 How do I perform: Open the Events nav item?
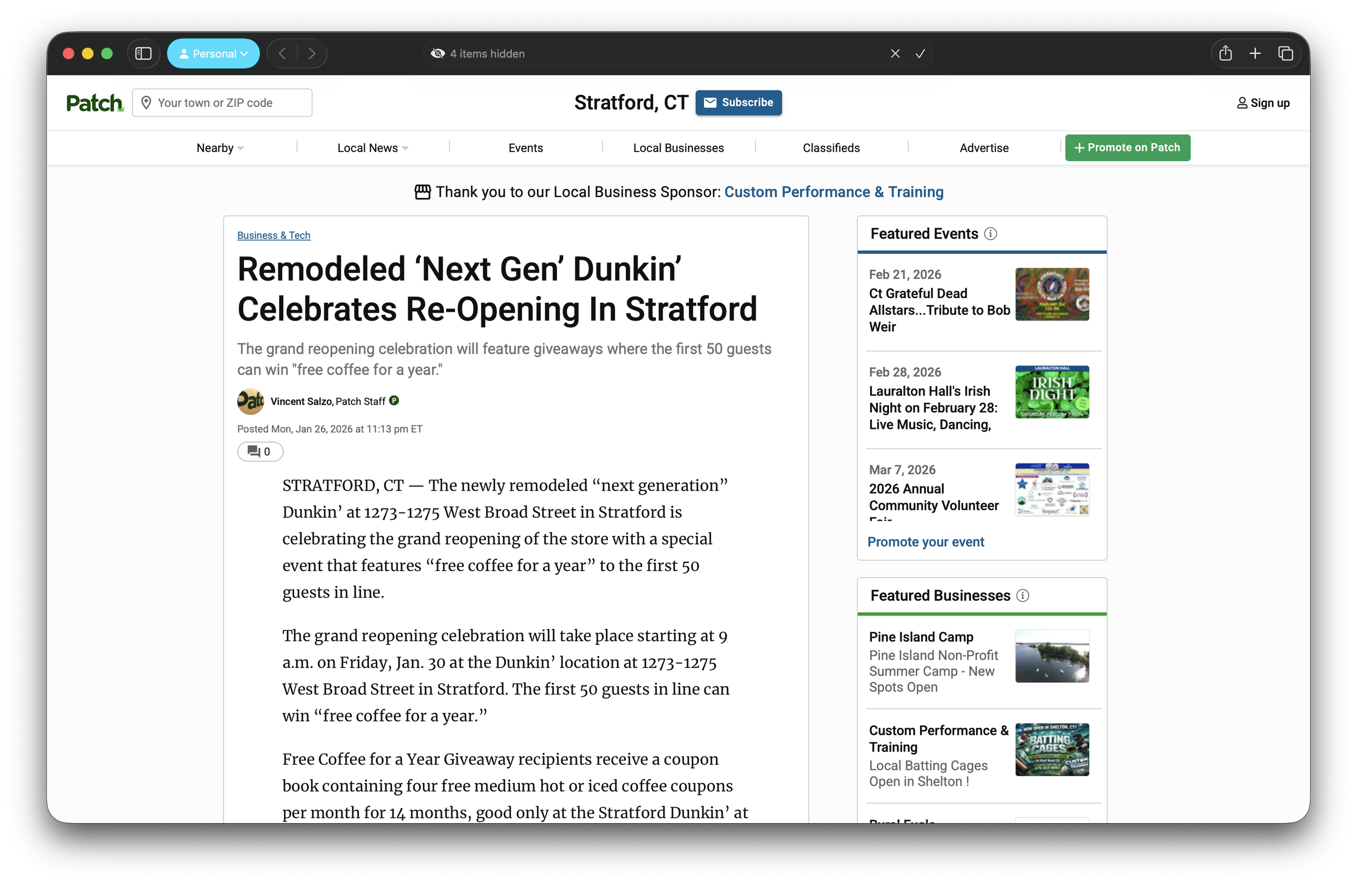[x=525, y=148]
